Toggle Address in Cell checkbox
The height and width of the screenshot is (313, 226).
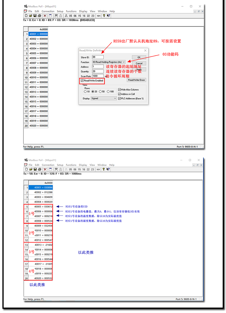pos(119,94)
